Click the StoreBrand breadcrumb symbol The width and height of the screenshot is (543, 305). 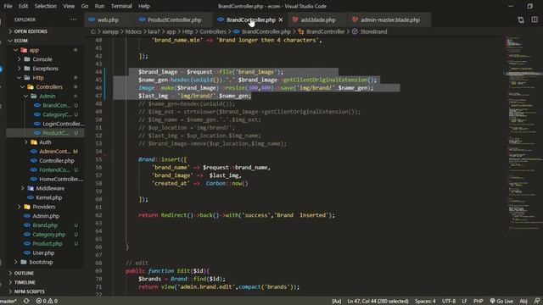(373, 31)
